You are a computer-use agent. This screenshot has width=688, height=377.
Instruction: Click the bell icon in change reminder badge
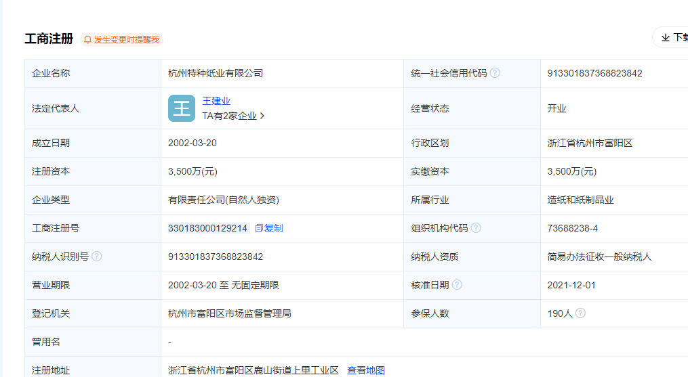(87, 40)
